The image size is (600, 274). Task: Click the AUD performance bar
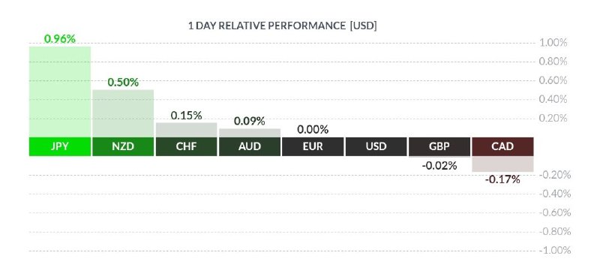pos(250,133)
